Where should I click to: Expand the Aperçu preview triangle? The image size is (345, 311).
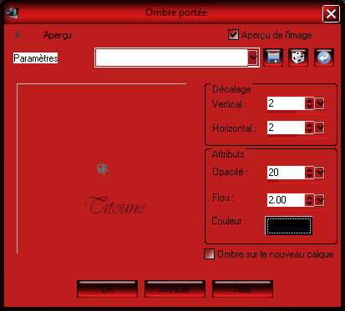tap(18, 35)
